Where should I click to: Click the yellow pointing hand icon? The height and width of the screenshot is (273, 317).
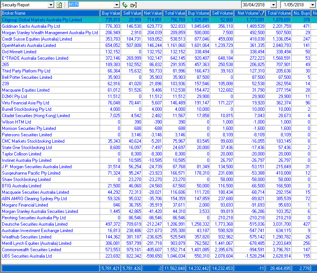(133, 5)
